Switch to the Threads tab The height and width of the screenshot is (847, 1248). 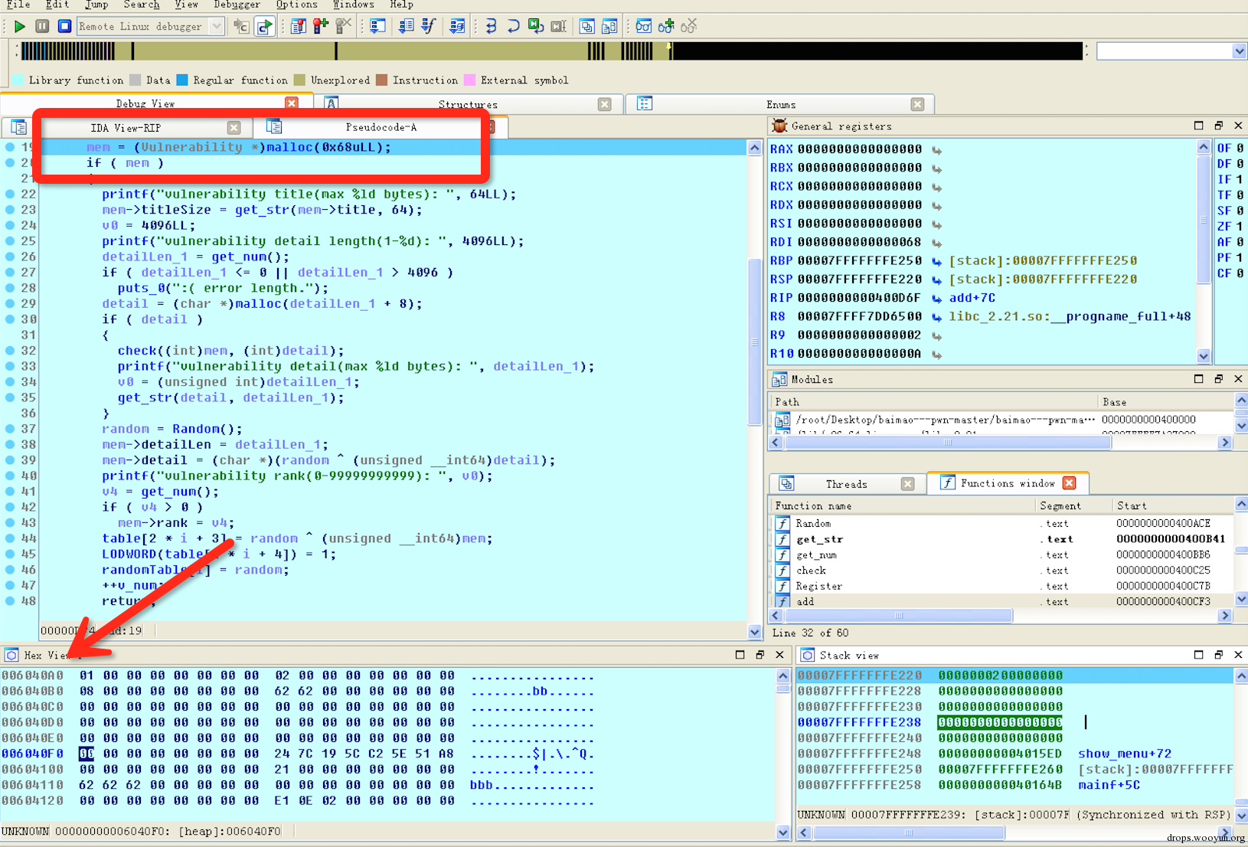click(x=846, y=484)
